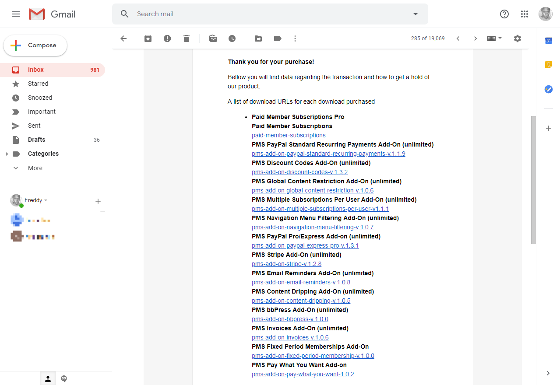The width and height of the screenshot is (560, 385).
Task: Open the pms-add-on-paypal-express-pro-v.1.3.1 link
Action: 305,245
